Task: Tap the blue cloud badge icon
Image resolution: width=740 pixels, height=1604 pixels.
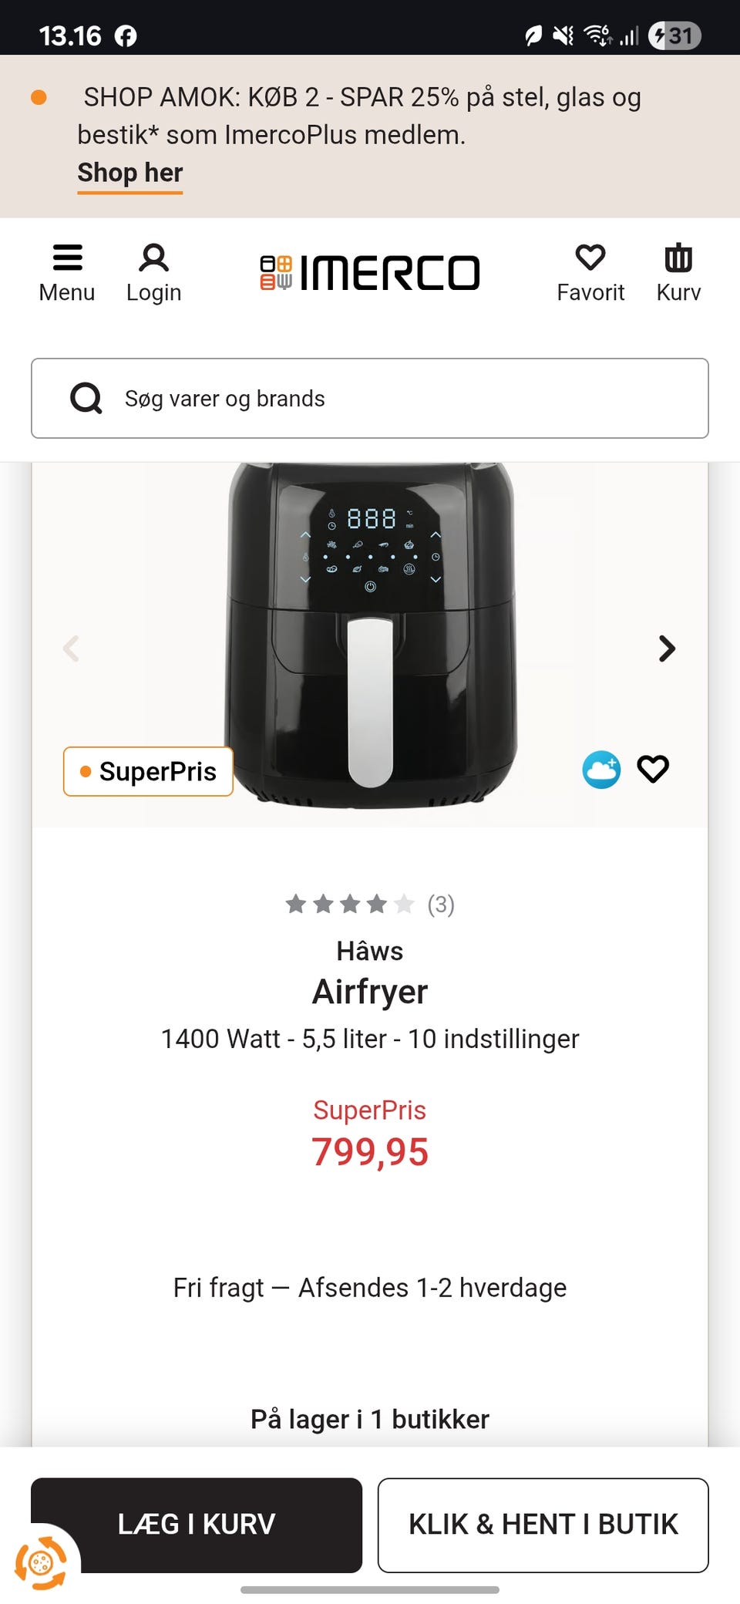Action: (x=601, y=770)
